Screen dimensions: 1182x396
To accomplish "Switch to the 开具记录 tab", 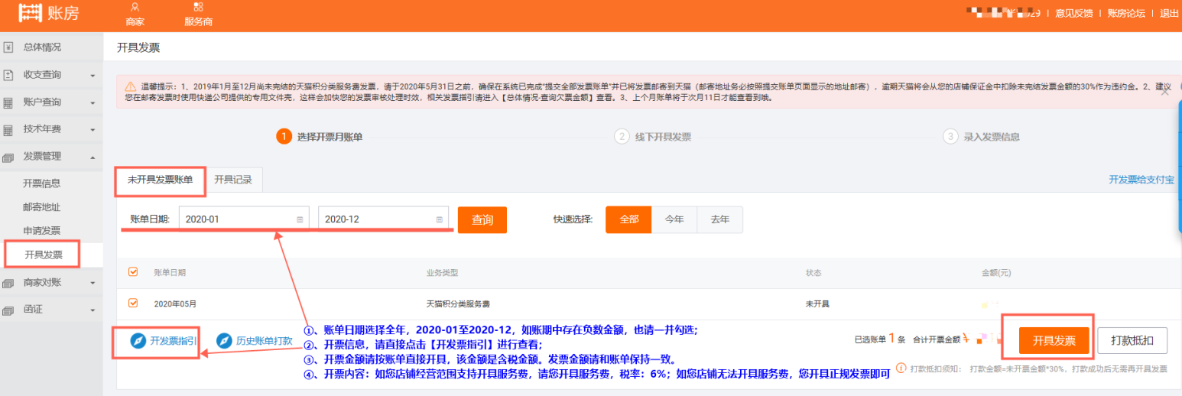I will pos(233,180).
